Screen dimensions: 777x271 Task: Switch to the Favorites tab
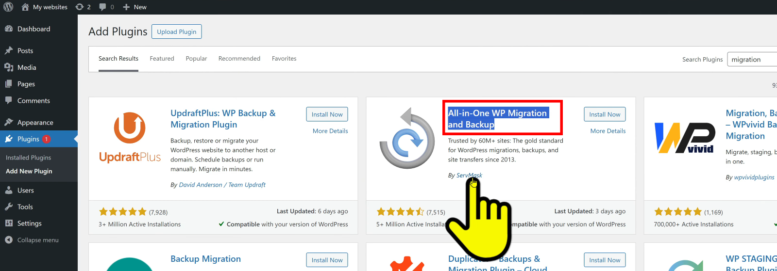(284, 58)
